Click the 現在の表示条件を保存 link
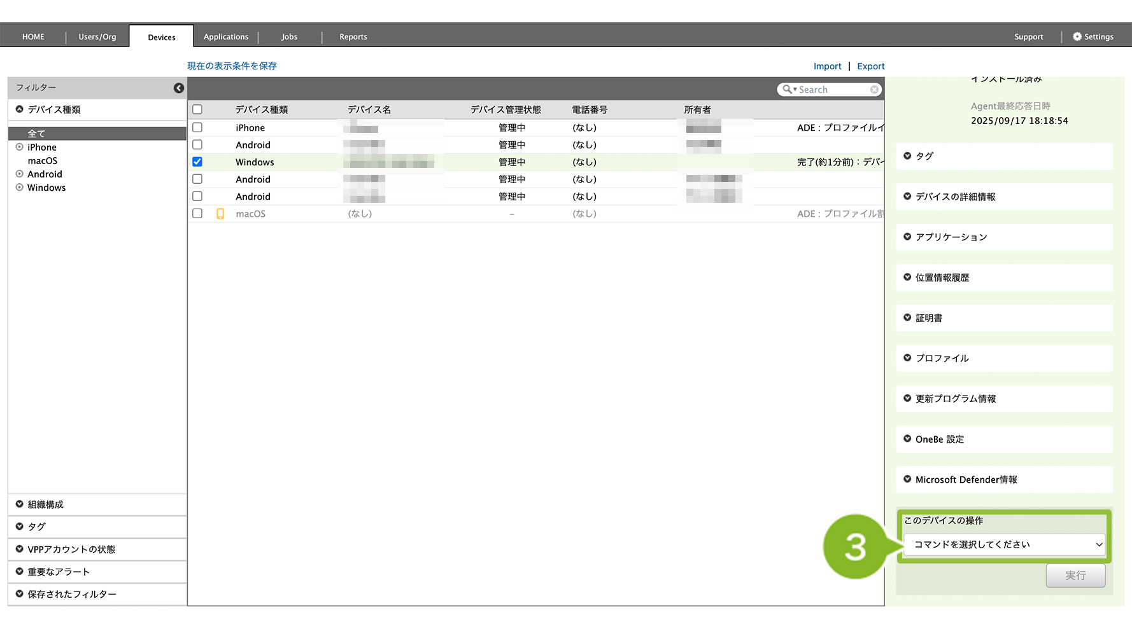 232,66
